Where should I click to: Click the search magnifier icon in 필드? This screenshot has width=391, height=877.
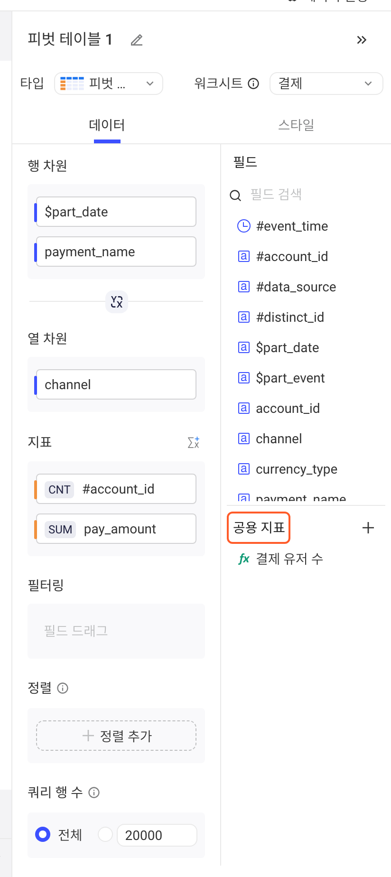235,195
